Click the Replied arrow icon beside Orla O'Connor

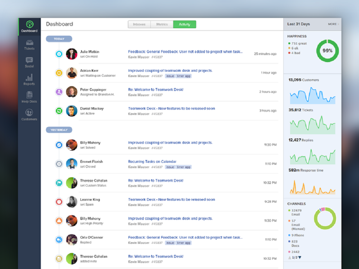click(x=59, y=240)
